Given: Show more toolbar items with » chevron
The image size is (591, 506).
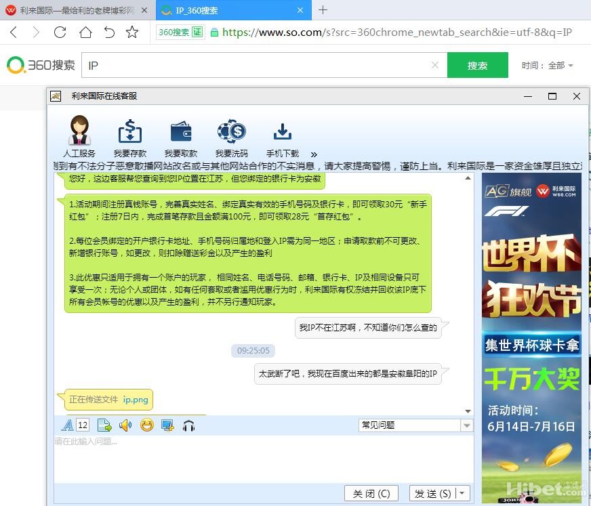Looking at the screenshot, I should click(314, 154).
